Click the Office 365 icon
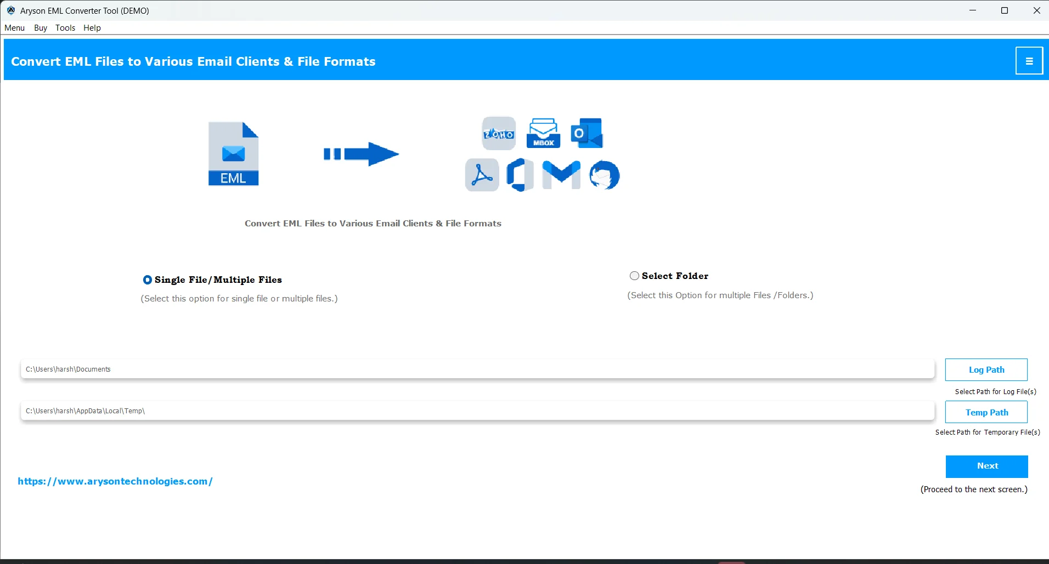 coord(520,175)
